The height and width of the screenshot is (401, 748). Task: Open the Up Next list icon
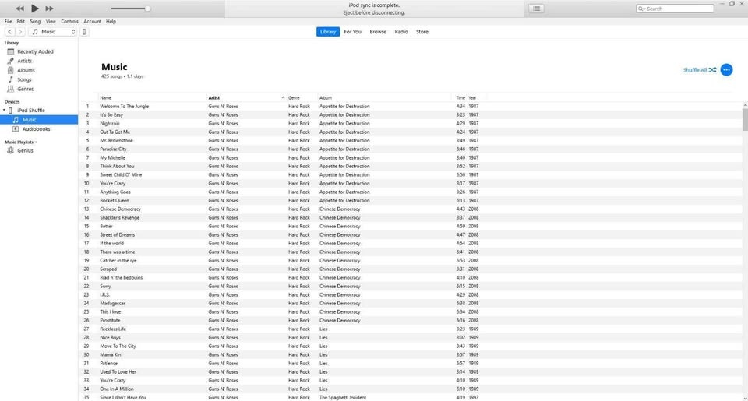(x=536, y=9)
